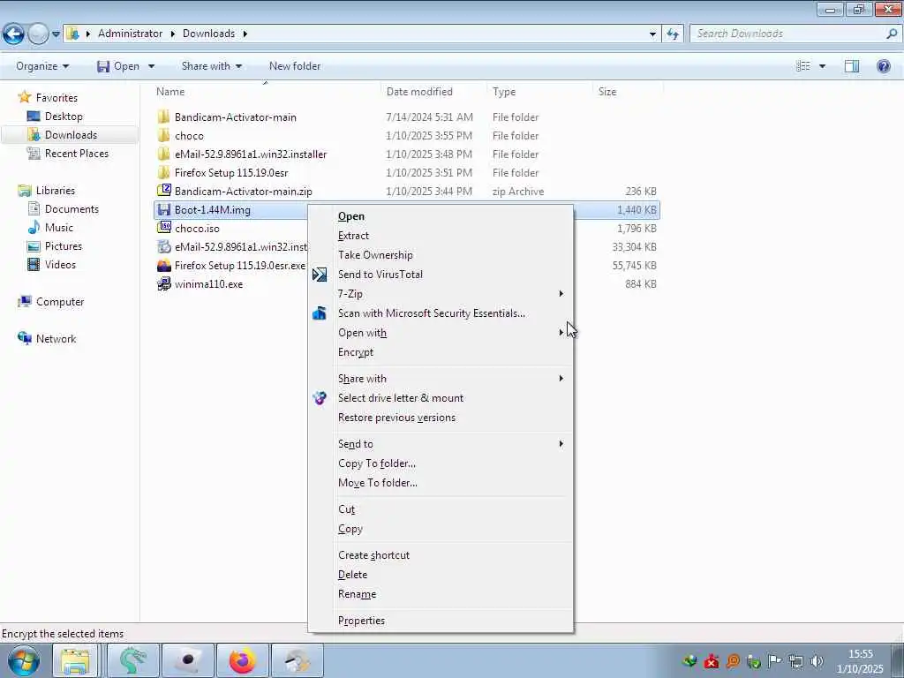Click the Windows Start orb

[x=24, y=660]
